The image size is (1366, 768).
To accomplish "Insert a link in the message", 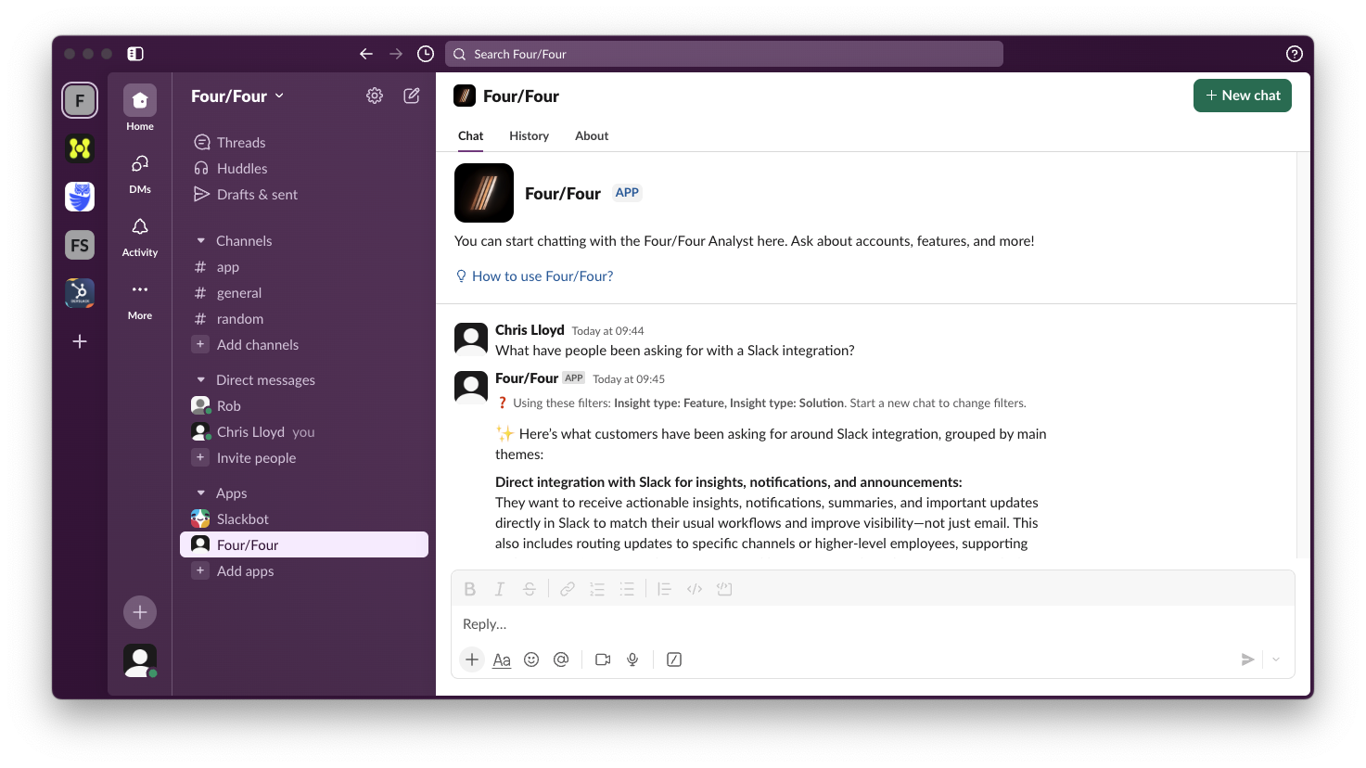I will click(x=568, y=589).
